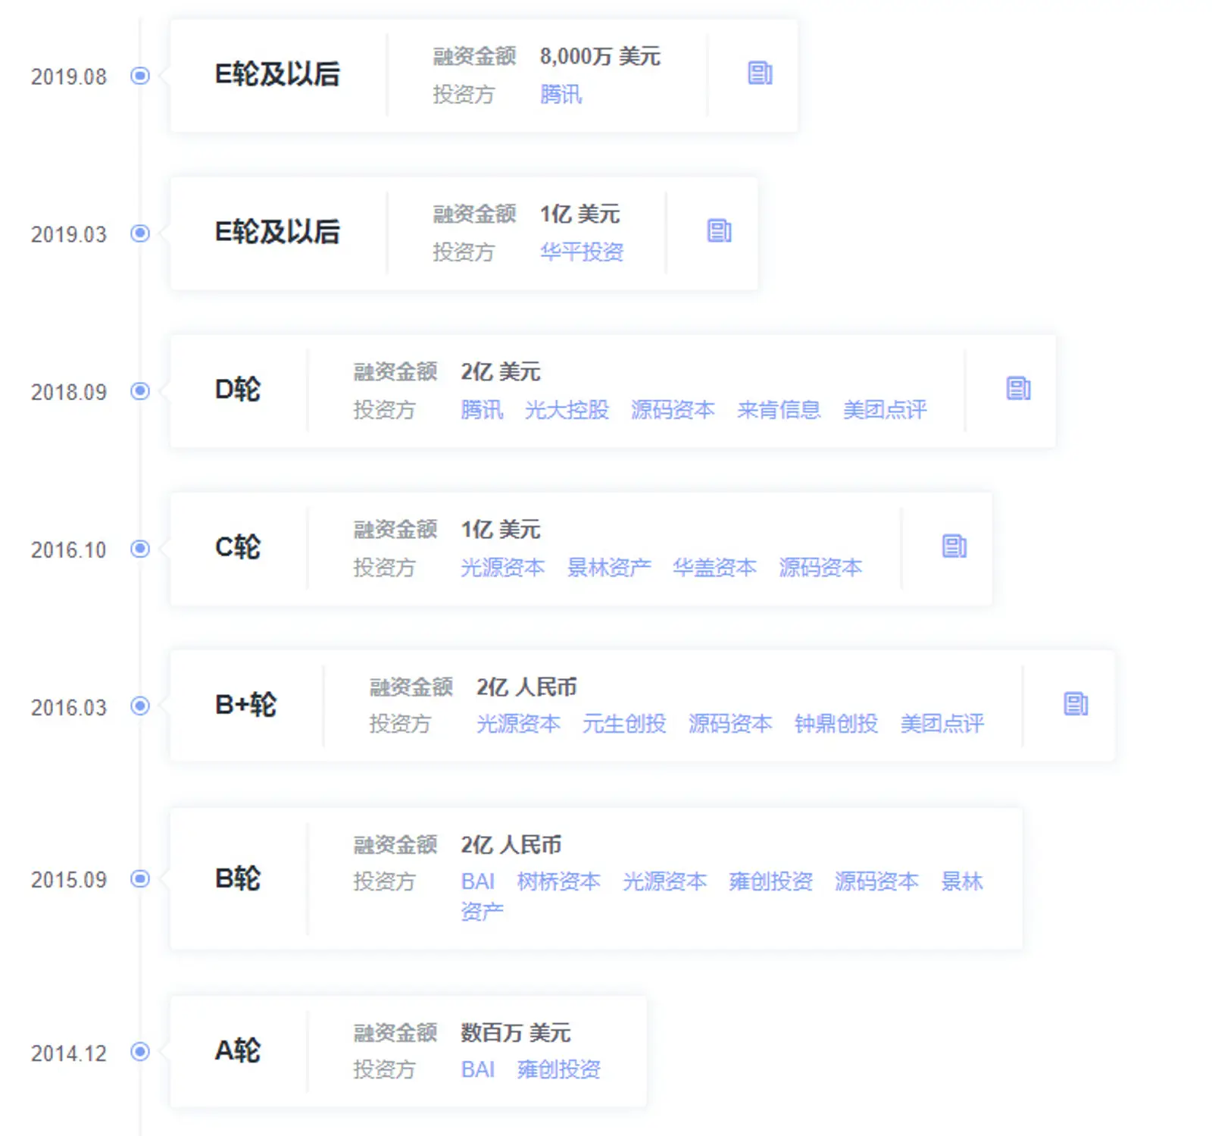
Task: Select the 2019.08 timeline marker dot
Action: click(x=140, y=76)
